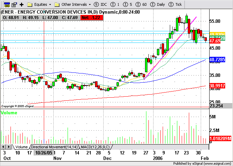Click the Nov month label on time axis
This screenshot has height=166, width=233.
click(57, 158)
